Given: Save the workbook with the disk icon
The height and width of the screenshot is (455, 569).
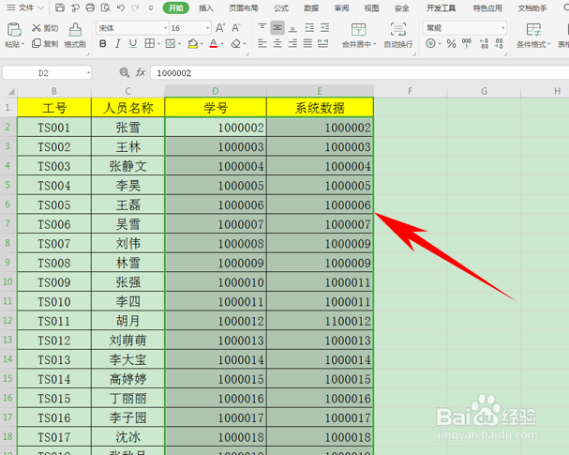Looking at the screenshot, I should tap(59, 8).
